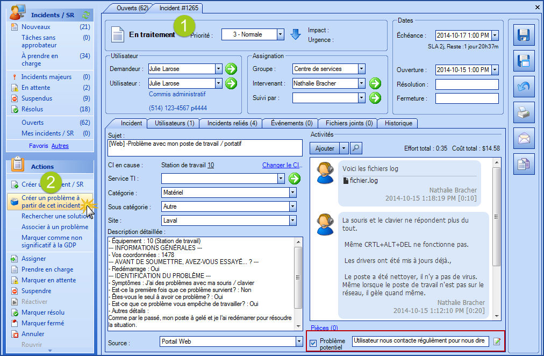Click the envelope email icon on the right

[522, 138]
